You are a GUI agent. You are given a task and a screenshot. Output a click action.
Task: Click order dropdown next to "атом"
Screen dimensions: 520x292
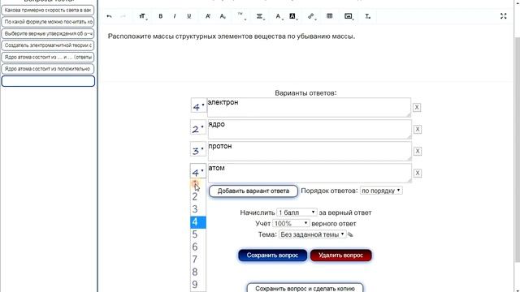click(198, 171)
